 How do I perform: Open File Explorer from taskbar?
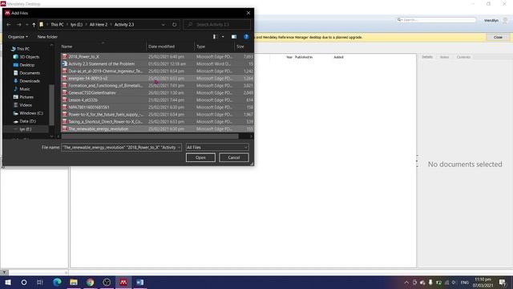[x=74, y=282]
